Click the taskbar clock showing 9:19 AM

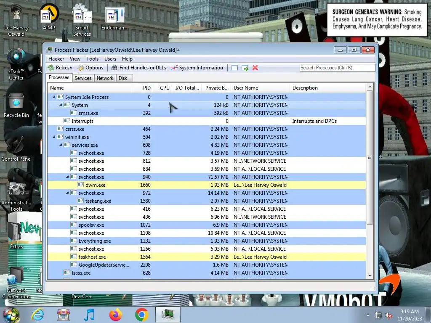(x=409, y=315)
